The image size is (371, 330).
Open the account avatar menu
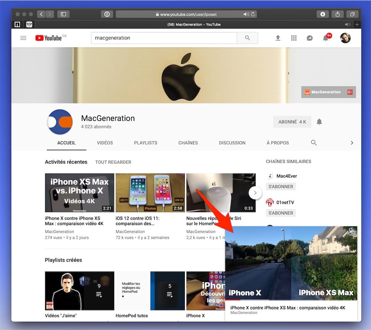(x=345, y=38)
